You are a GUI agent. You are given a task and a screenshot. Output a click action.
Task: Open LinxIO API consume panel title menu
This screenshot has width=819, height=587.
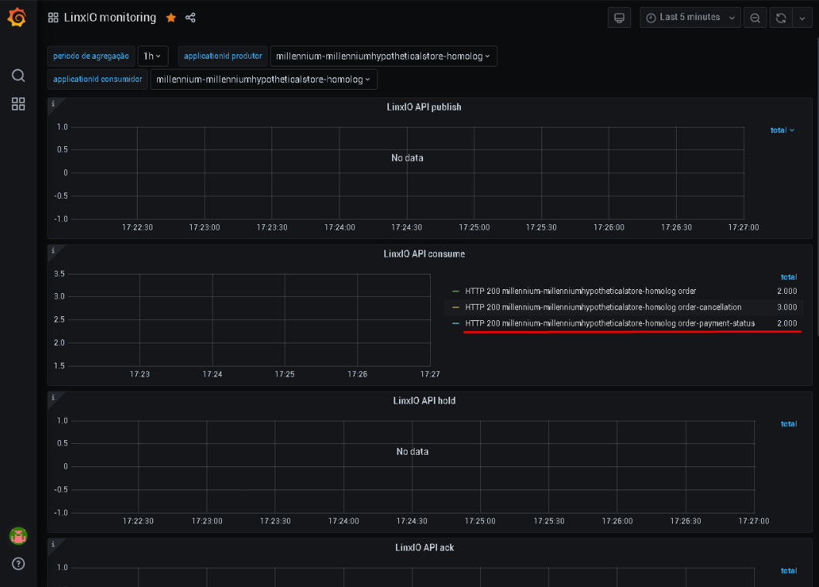[x=424, y=254]
